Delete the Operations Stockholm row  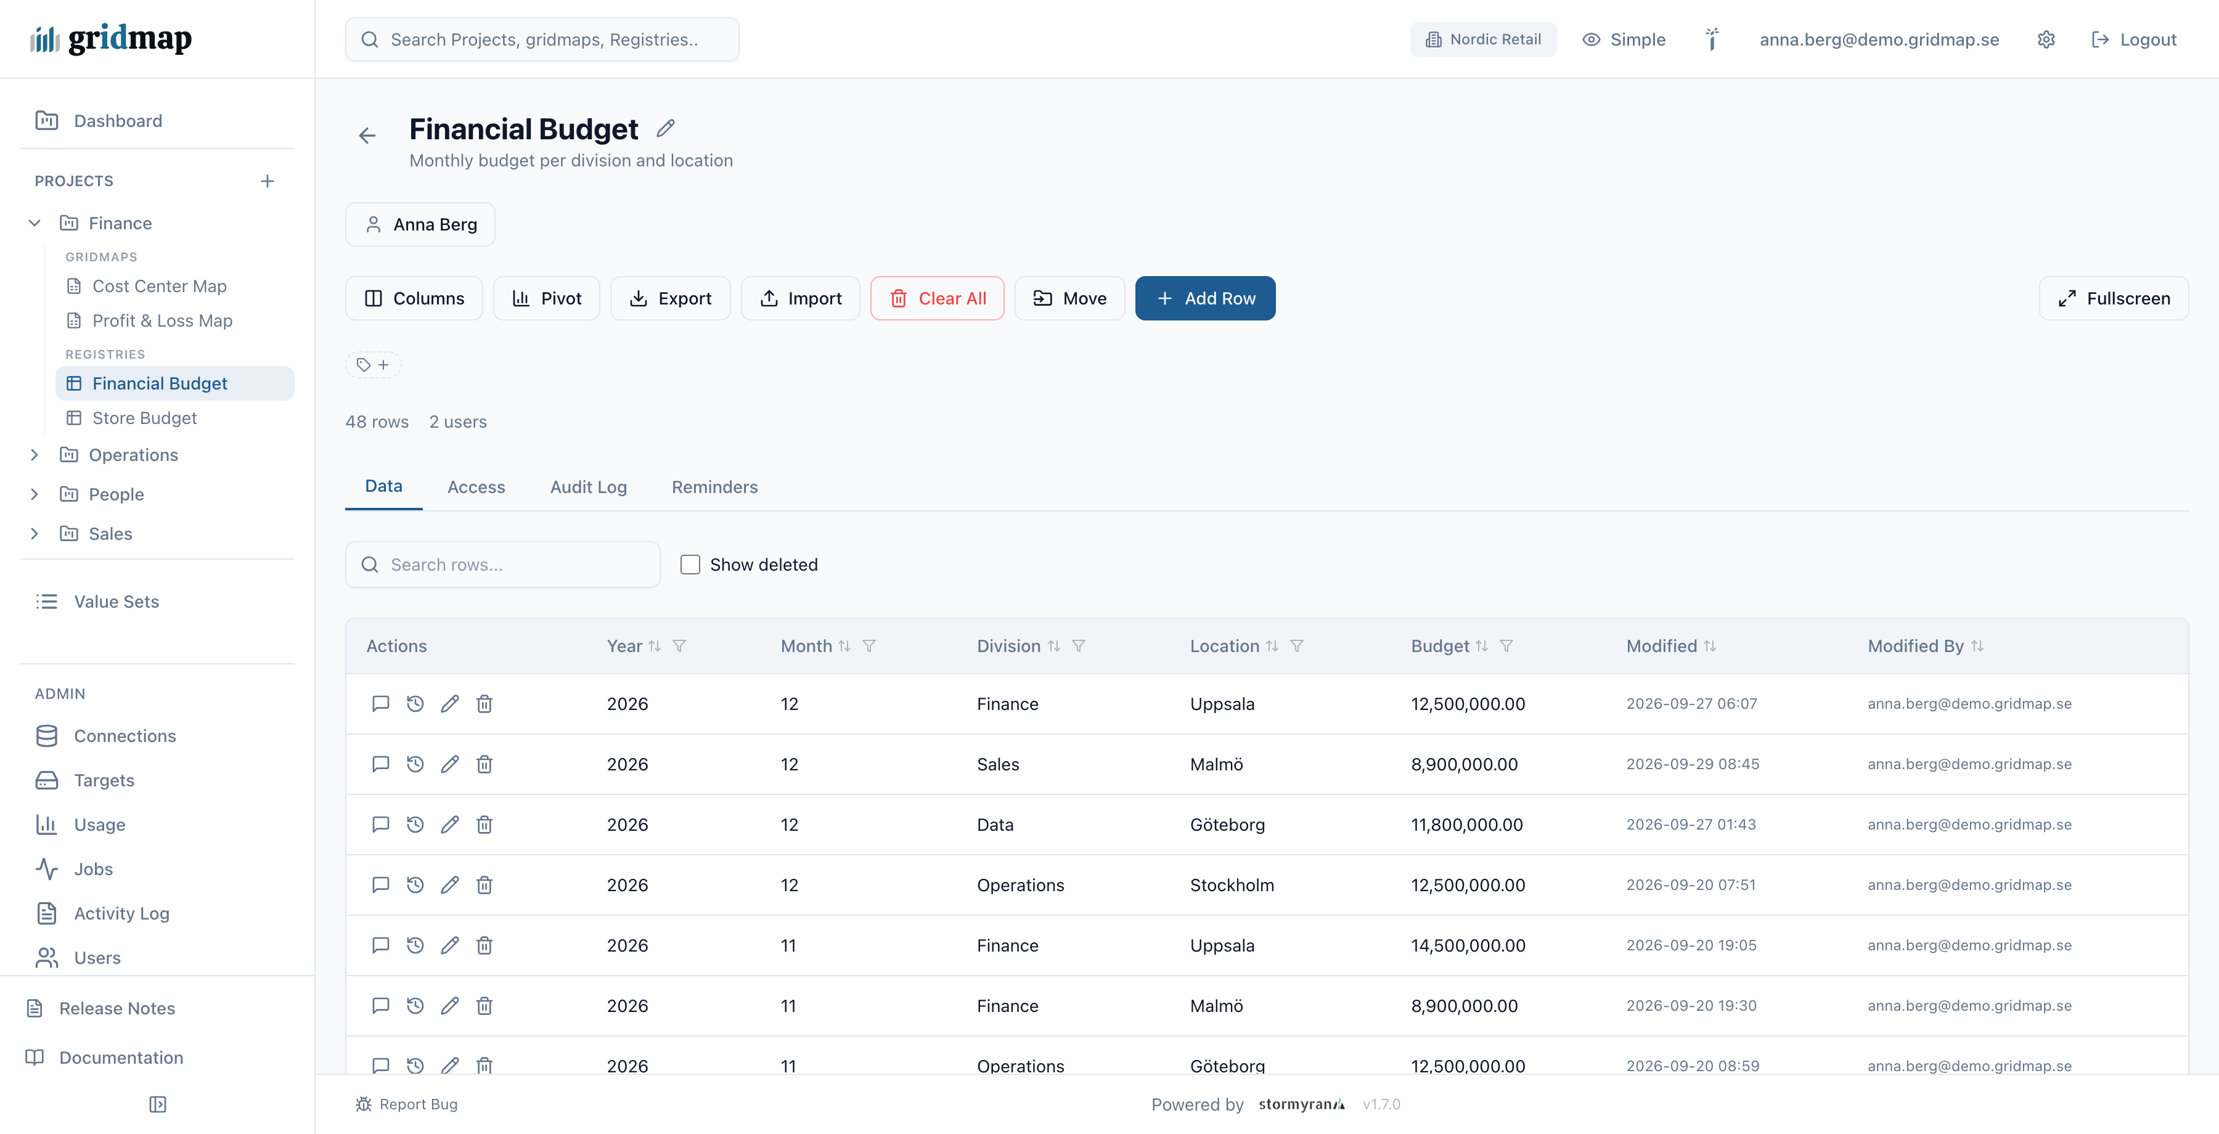[484, 884]
